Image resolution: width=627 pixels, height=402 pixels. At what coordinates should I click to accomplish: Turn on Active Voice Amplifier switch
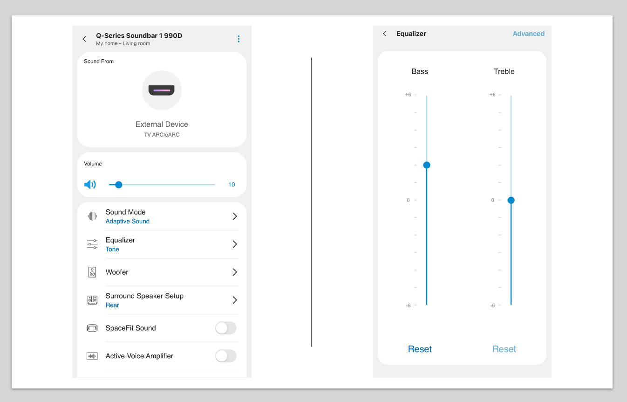pos(226,356)
